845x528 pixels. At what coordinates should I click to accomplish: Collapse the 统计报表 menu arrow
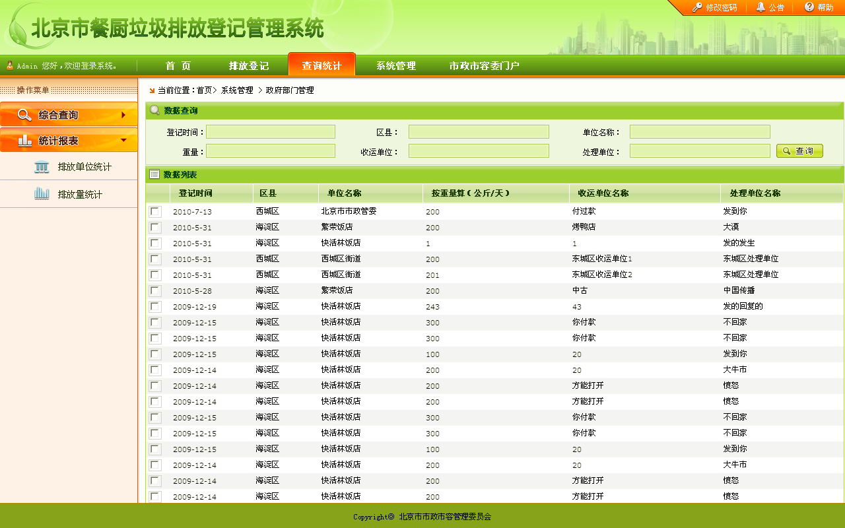(x=123, y=140)
